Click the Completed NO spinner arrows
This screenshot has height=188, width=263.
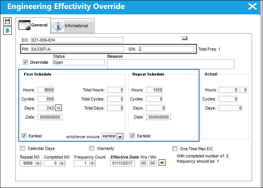coord(62,163)
